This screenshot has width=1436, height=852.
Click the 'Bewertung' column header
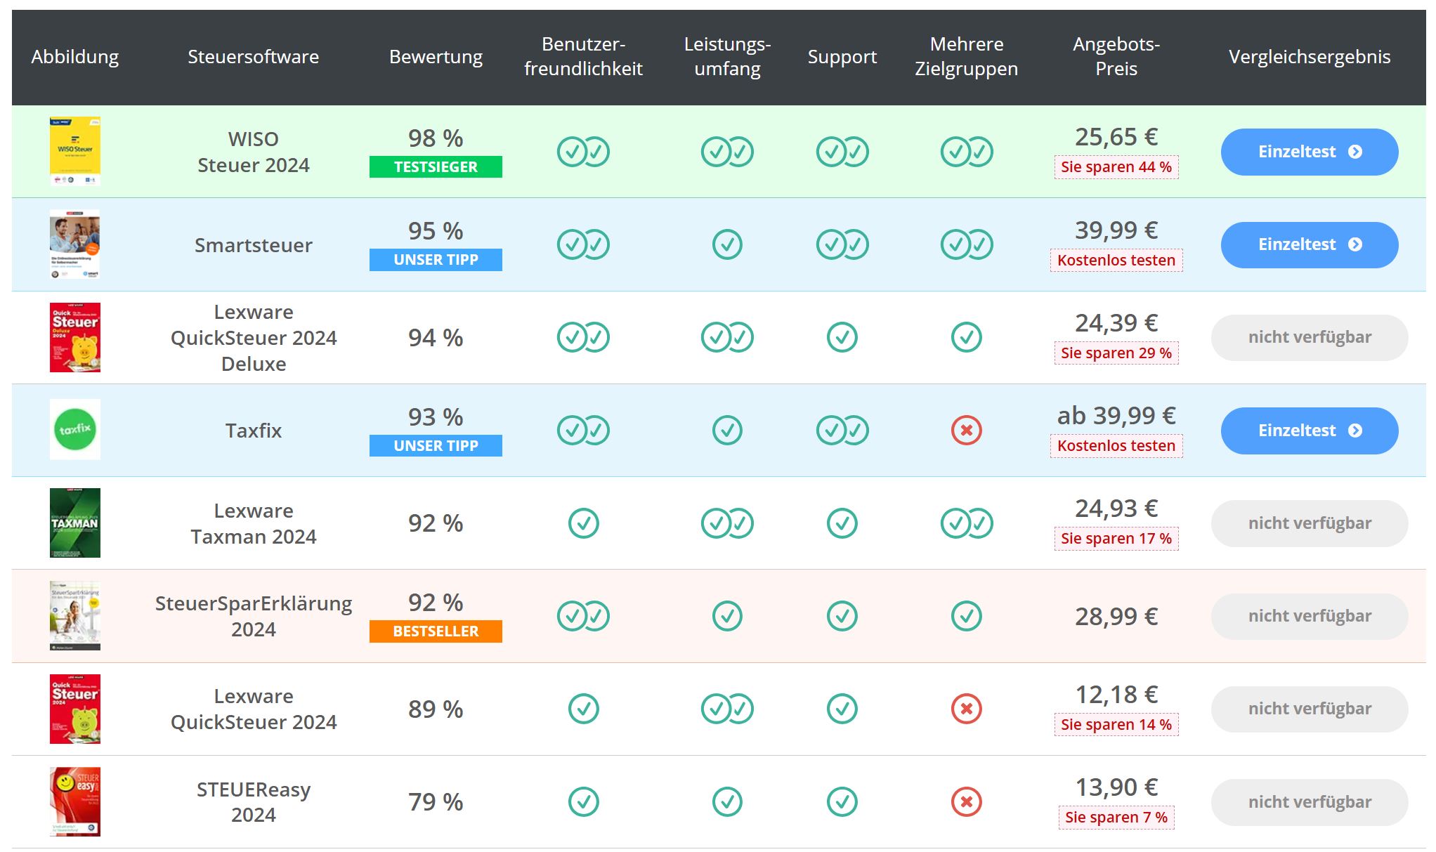click(436, 57)
